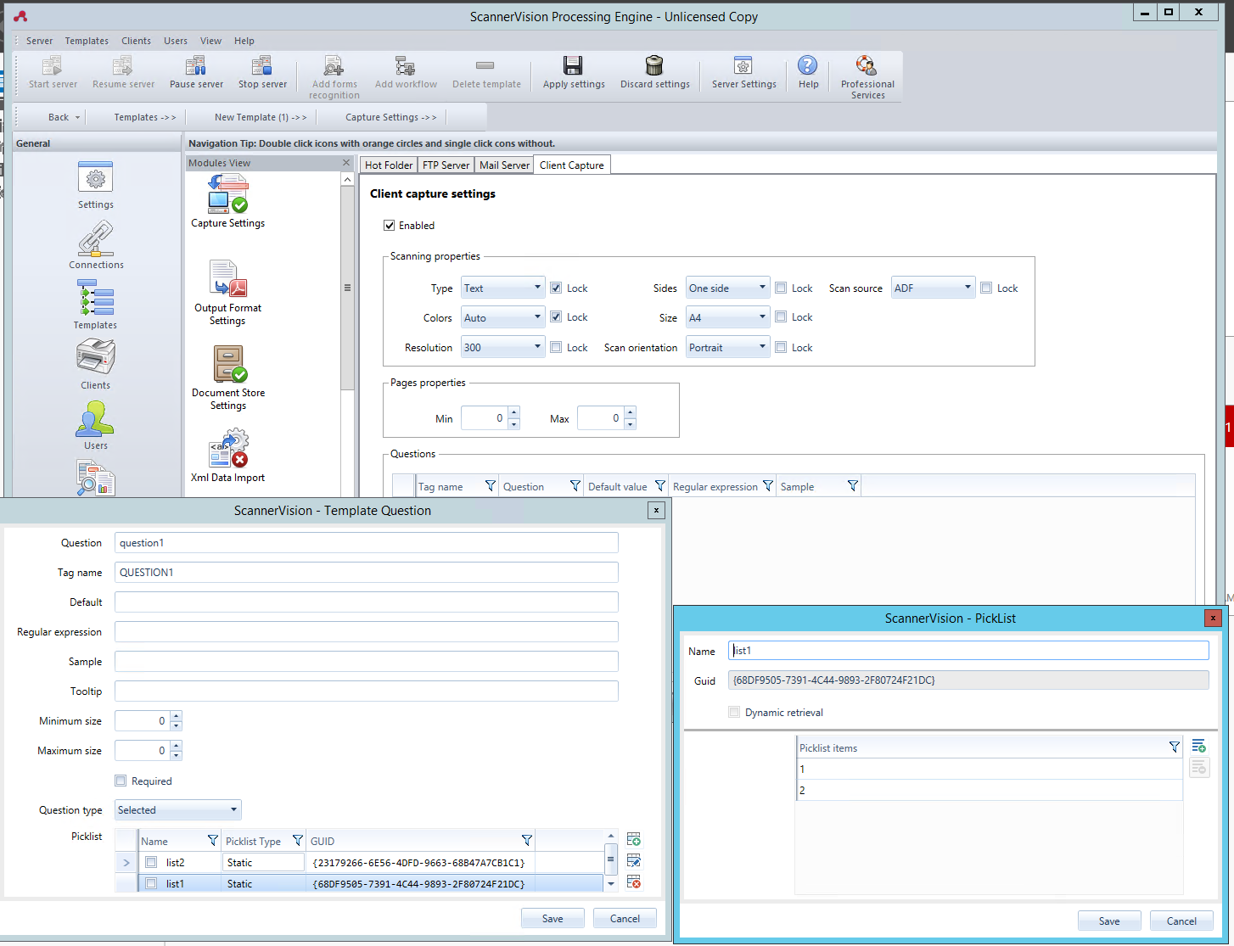Image resolution: width=1234 pixels, height=946 pixels.
Task: Switch to the Hot Folder tab
Action: pos(389,165)
